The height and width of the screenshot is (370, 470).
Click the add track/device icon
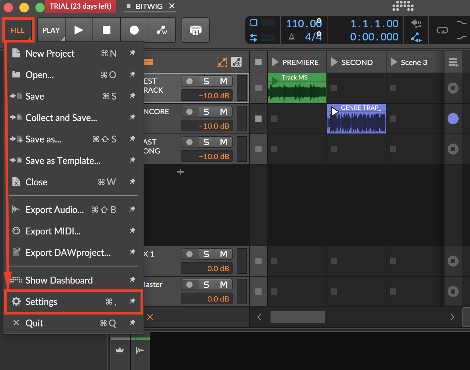click(196, 30)
